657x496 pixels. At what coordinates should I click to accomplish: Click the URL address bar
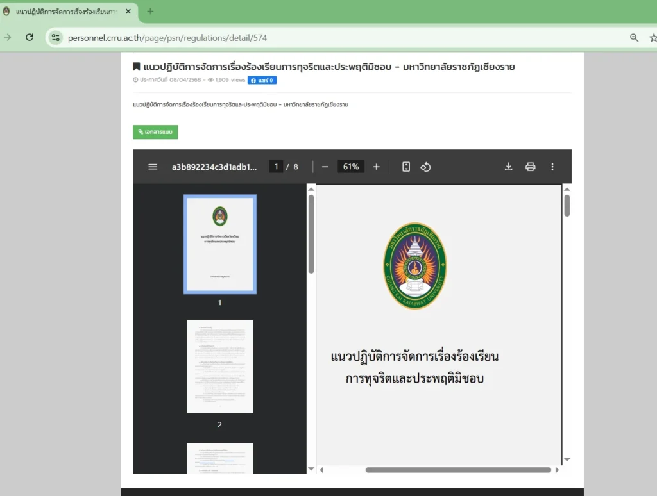tap(335, 38)
